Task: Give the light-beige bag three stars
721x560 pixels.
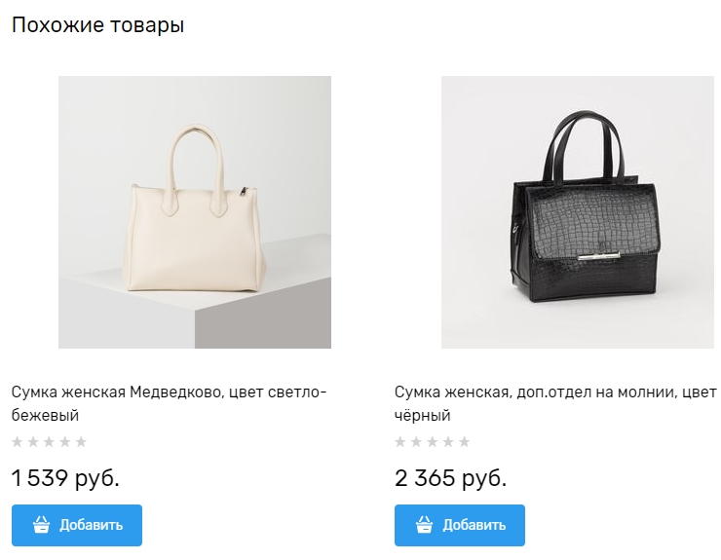Action: (49, 442)
